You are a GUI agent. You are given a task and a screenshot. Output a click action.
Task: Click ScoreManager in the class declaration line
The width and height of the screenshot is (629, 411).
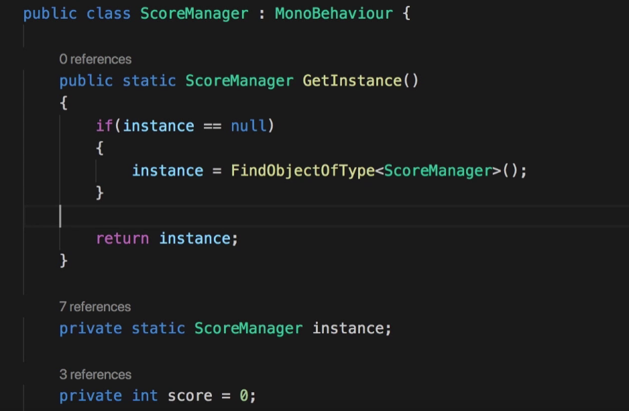tap(194, 13)
